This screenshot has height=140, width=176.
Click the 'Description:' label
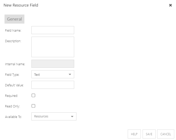13,41
